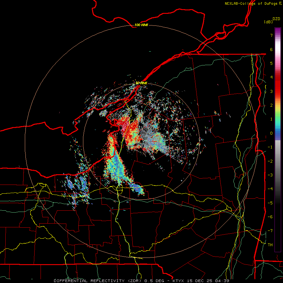Click the KTYX station identifier in caption
The height and width of the screenshot is (283, 283).
pyautogui.click(x=179, y=281)
